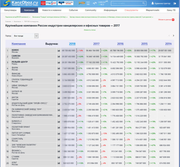
Task: Open the Москва exhibition banner
Action: pos(65,3)
